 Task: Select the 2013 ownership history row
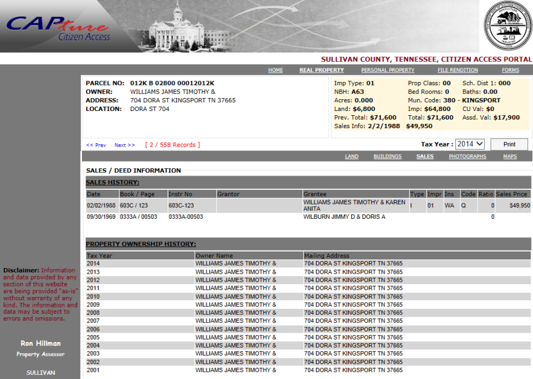click(x=308, y=272)
